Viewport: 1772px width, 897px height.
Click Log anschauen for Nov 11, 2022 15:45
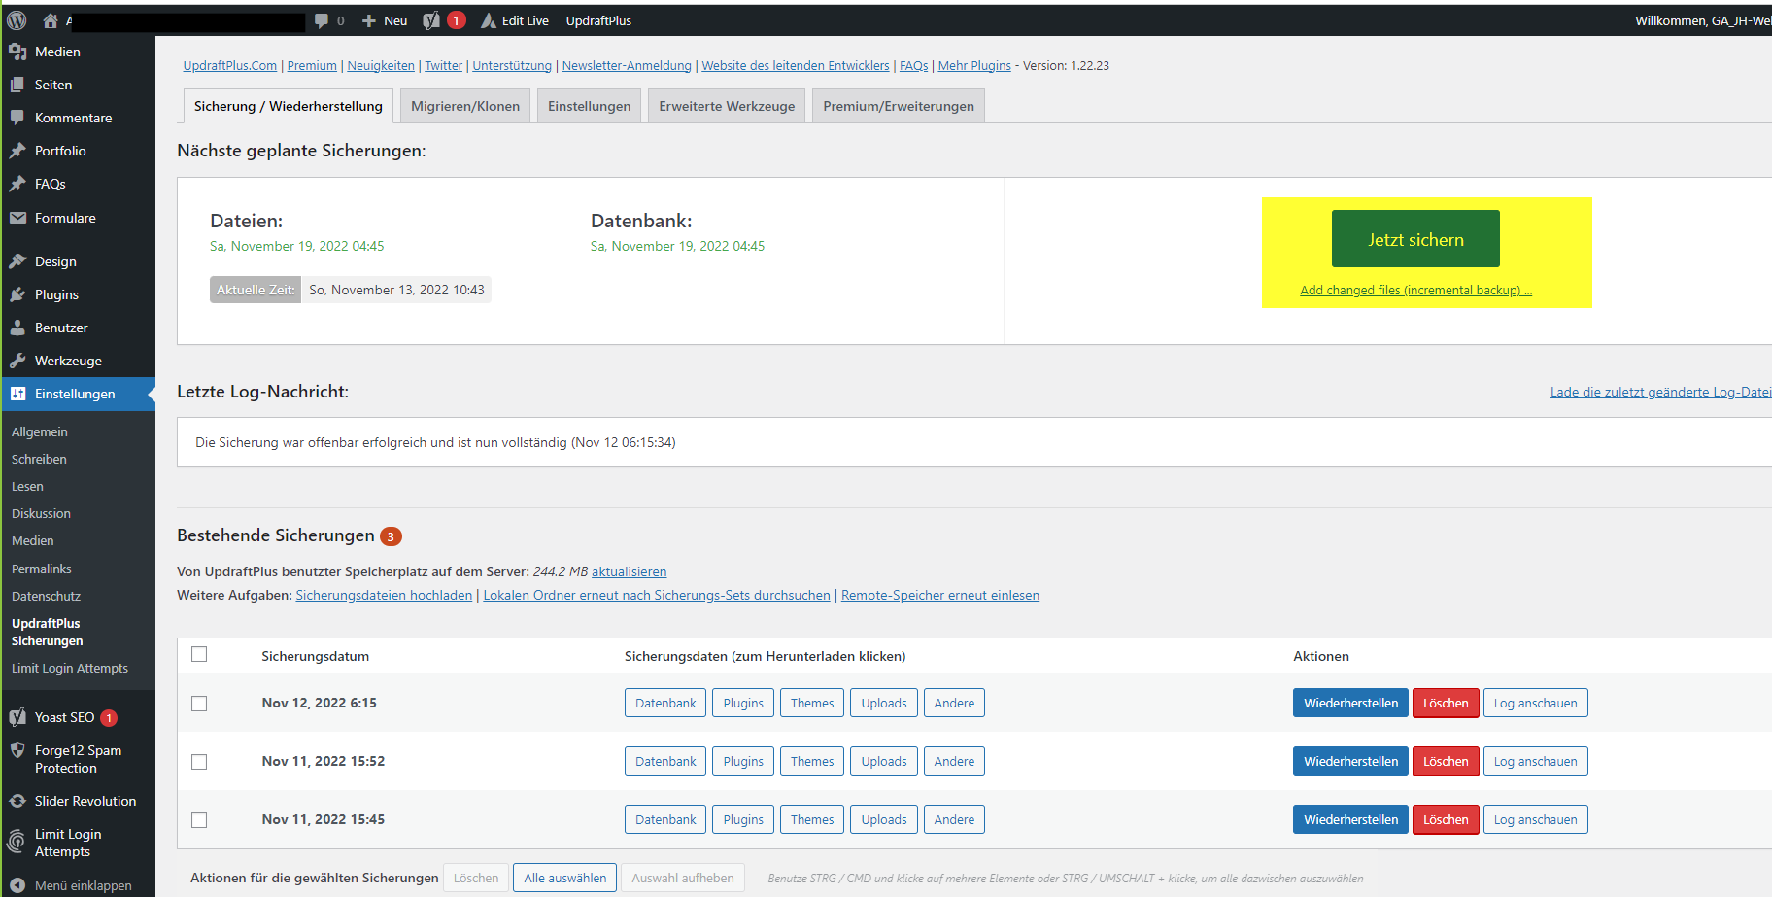pyautogui.click(x=1535, y=819)
